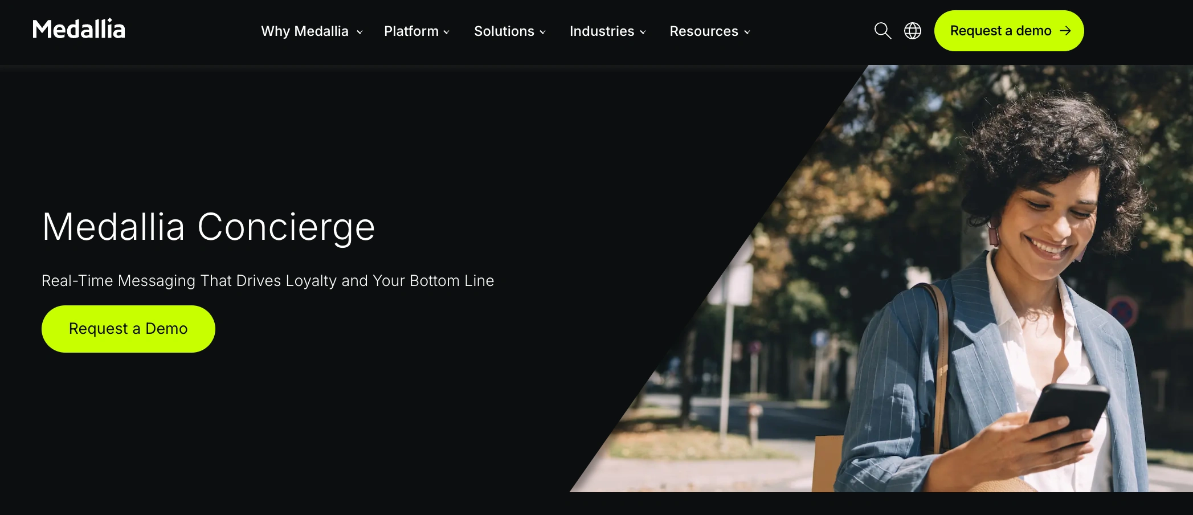
Task: Open the Resources dropdown menu
Action: point(710,31)
